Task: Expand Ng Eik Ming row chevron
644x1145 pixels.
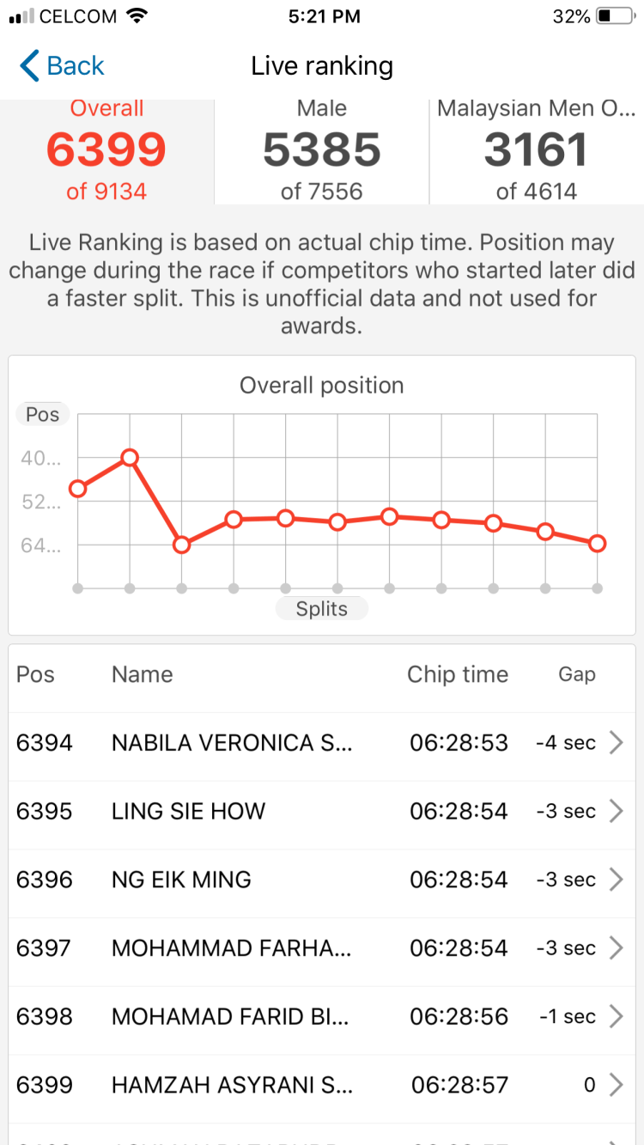Action: (616, 880)
